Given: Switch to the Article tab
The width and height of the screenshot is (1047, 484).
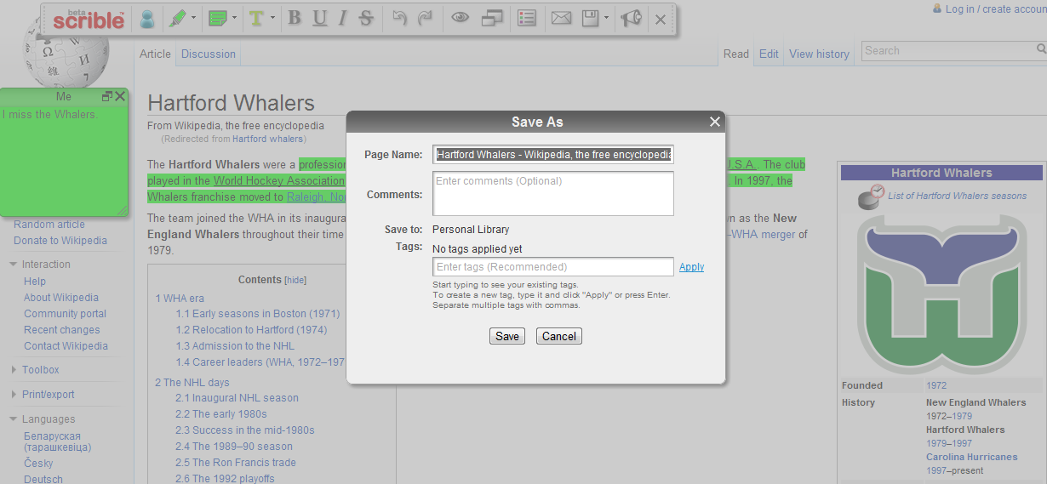Looking at the screenshot, I should (x=155, y=54).
